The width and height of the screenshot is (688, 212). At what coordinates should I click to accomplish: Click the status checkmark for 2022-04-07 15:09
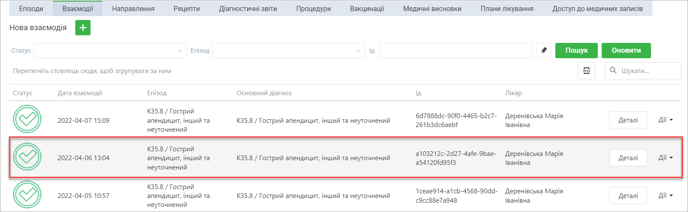(x=27, y=119)
